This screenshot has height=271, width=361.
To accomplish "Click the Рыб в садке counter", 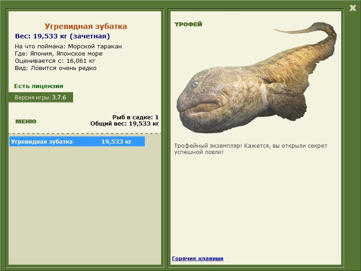I will [135, 117].
